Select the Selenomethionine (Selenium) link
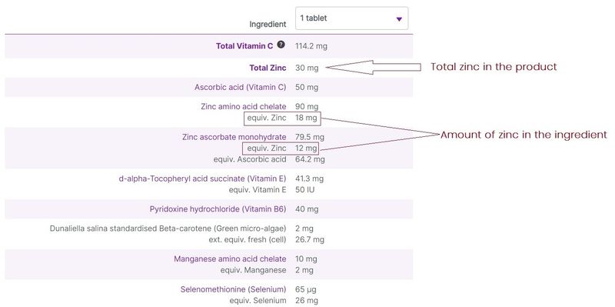 click(234, 290)
